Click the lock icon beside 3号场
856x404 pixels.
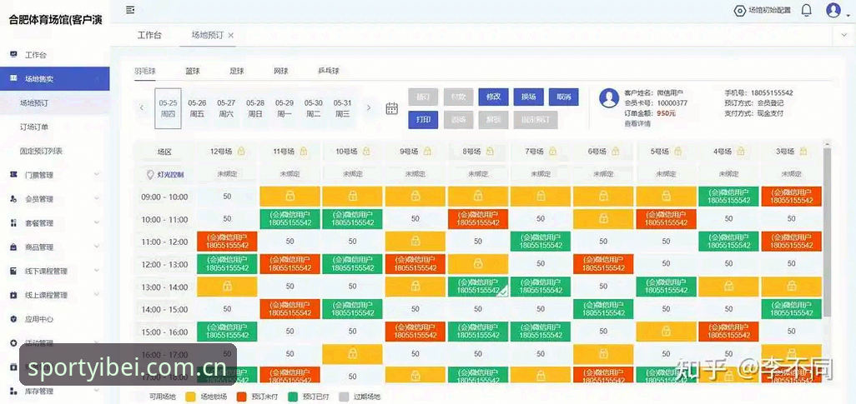click(x=803, y=151)
